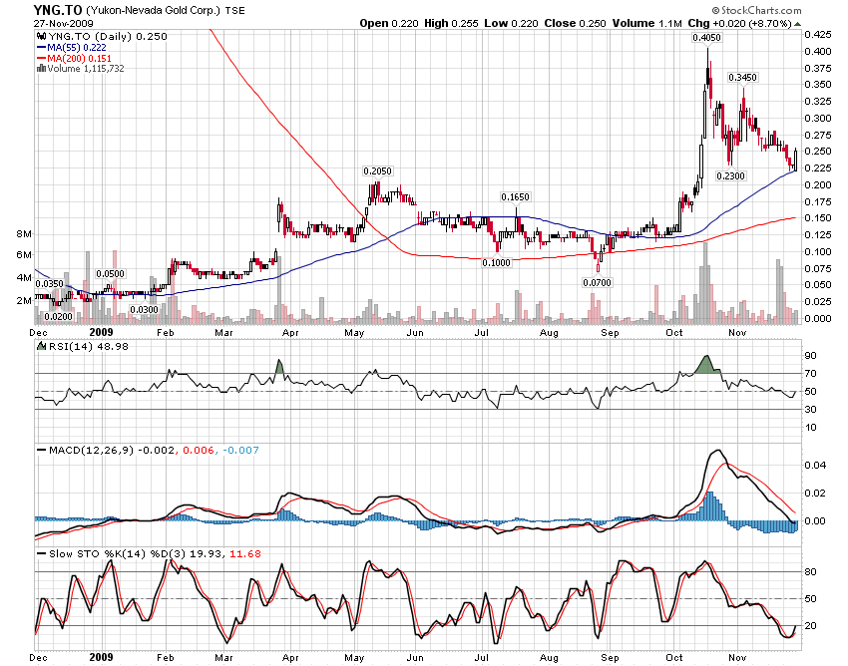Screen dimensions: 848x666
Task: Click the 0.0350 price label
Action: 49,283
